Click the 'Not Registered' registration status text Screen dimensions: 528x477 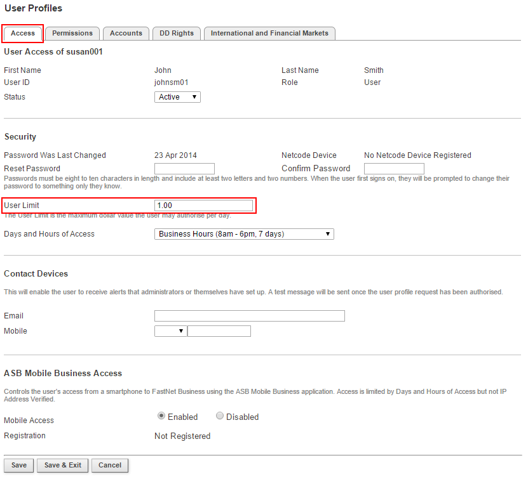point(182,436)
